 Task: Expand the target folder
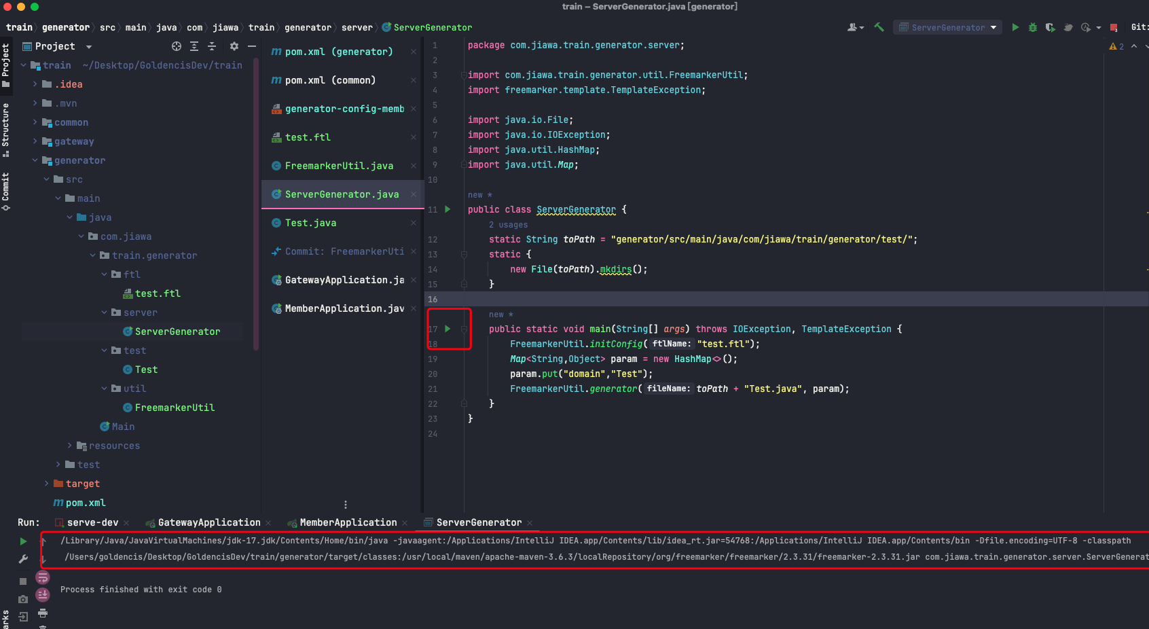[x=46, y=484]
